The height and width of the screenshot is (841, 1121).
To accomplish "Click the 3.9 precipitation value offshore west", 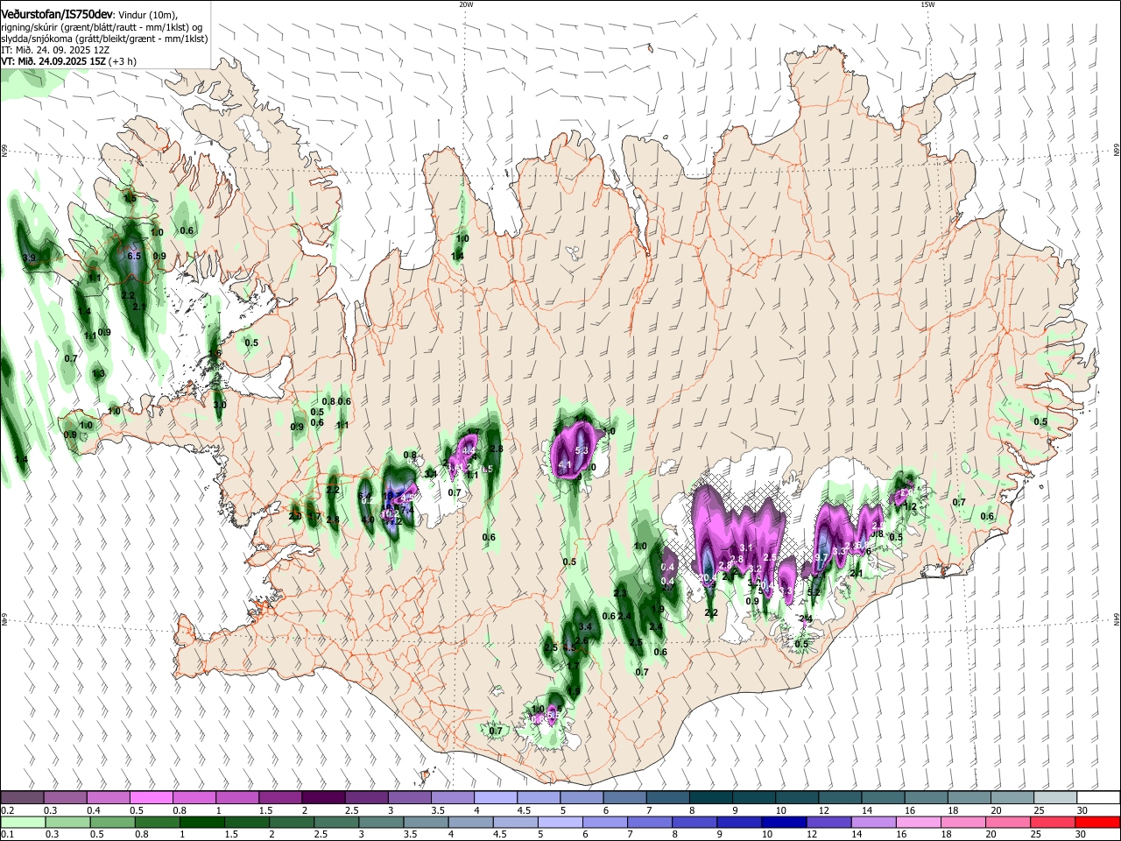I will (x=29, y=258).
